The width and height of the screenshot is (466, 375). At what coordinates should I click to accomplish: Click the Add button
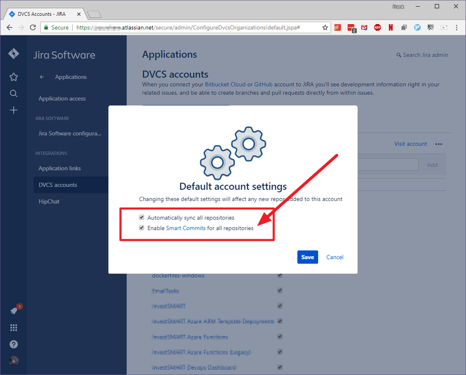pos(432,165)
